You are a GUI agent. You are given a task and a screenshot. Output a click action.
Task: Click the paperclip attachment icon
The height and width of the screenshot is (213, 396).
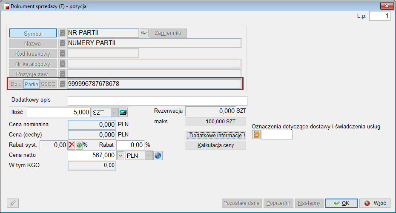coord(13,203)
